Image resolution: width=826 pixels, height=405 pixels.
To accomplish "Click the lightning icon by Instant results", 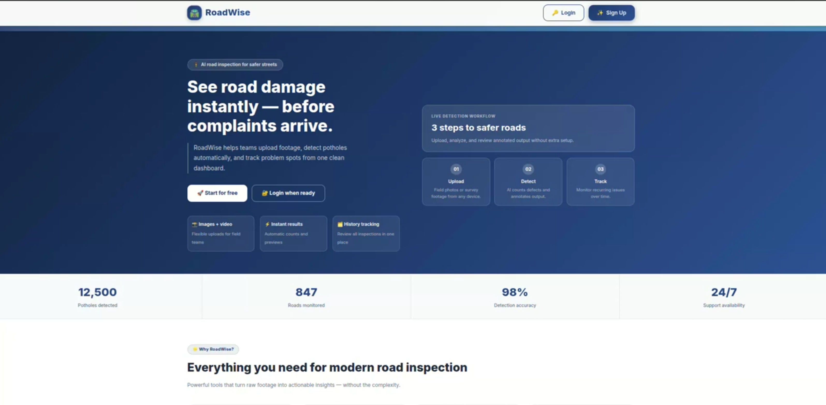I will (267, 224).
